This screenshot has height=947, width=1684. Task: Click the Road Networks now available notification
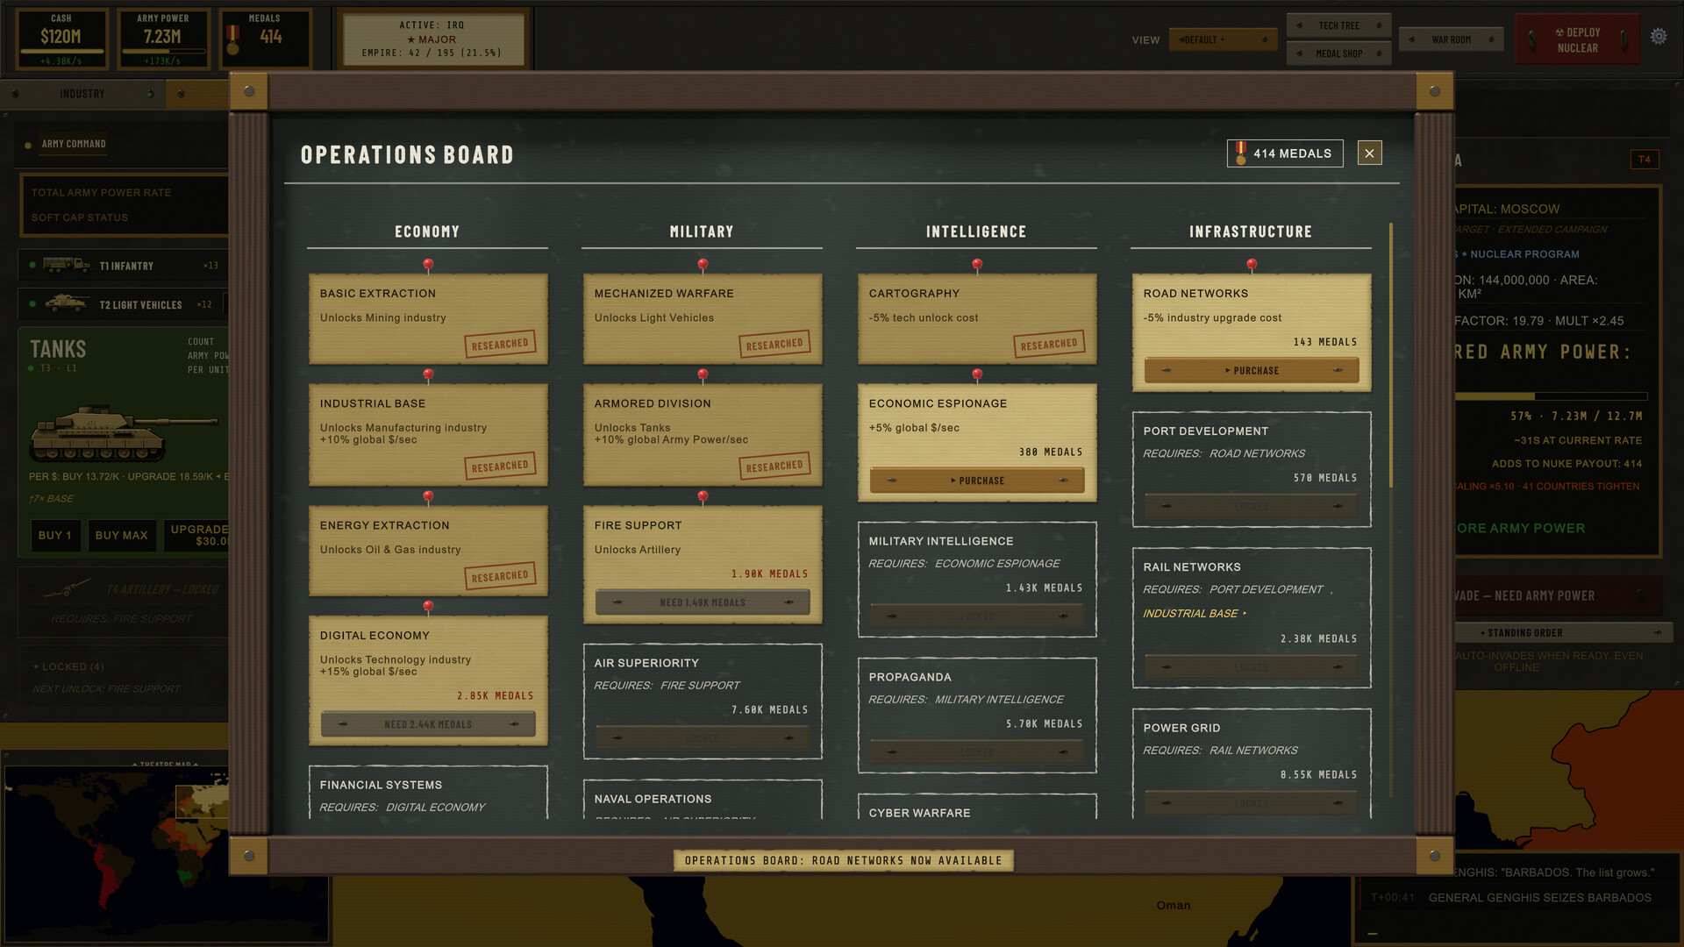pos(843,860)
